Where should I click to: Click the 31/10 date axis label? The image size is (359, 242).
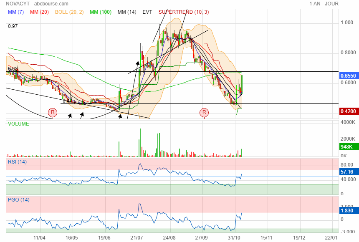(x=234, y=238)
